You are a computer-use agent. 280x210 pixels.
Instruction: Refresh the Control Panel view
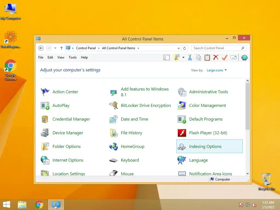(185, 48)
